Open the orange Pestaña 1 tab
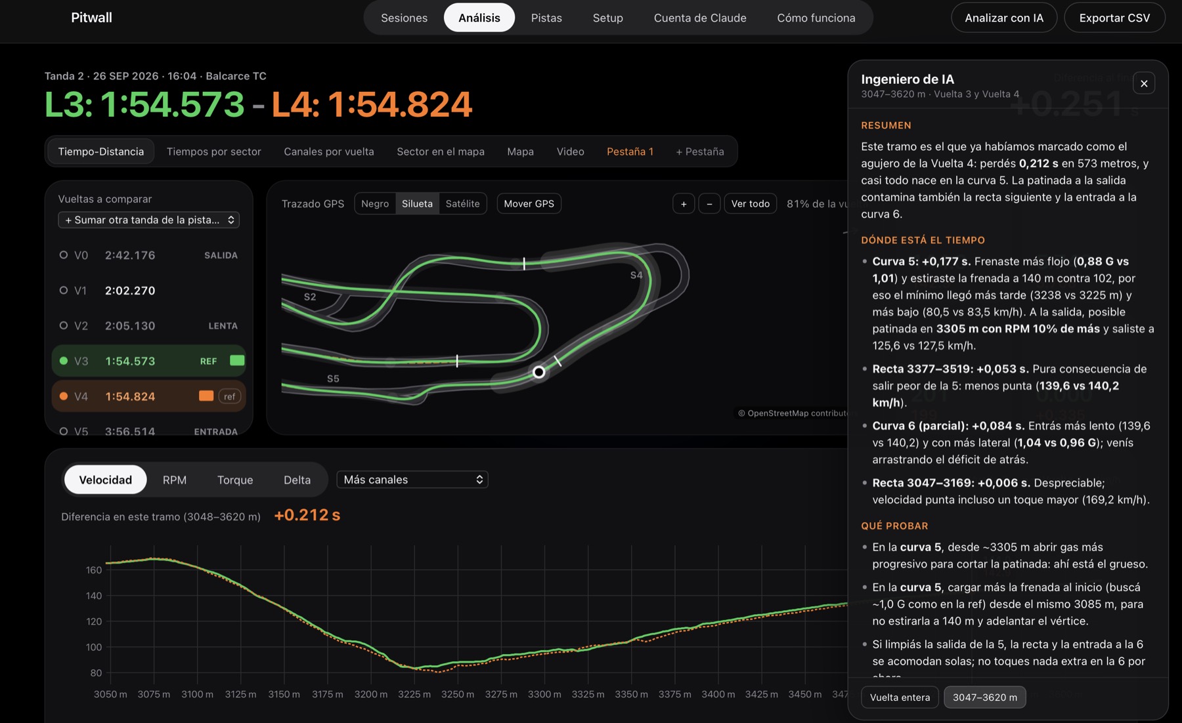 point(630,152)
